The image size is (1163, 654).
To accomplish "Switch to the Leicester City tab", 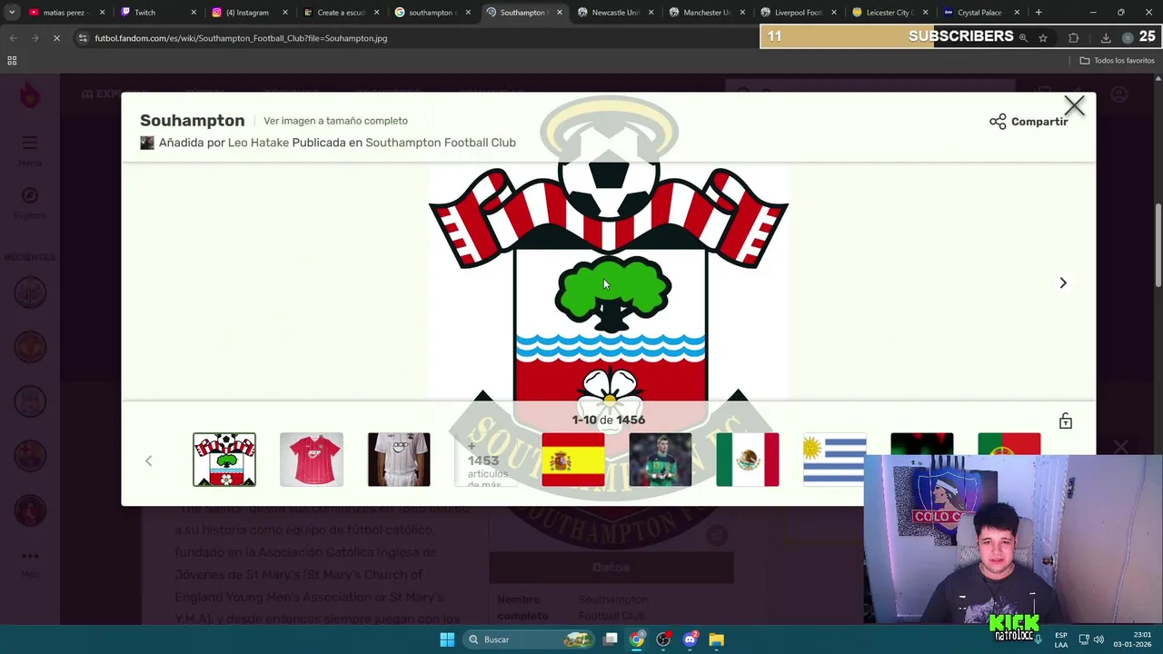I will click(890, 13).
